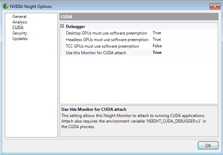Select 'Headless GPUs must use software preemption' row
The height and width of the screenshot is (155, 223).
pyautogui.click(x=107, y=39)
